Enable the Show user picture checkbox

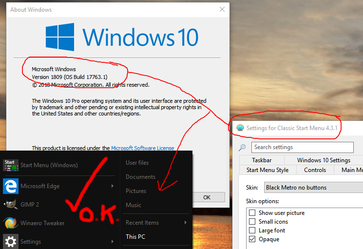[252, 212]
